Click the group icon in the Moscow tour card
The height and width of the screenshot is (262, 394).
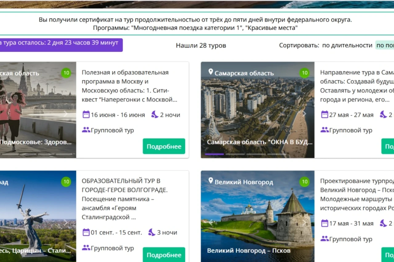click(86, 130)
